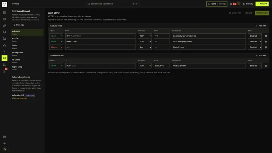The height and width of the screenshot is (153, 272).
Task: Edit the To field of the outbound rule
Action: coord(100,66)
